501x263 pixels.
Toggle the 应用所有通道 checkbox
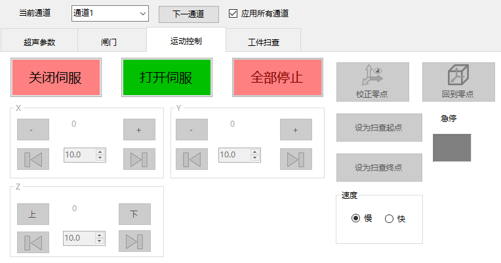233,13
